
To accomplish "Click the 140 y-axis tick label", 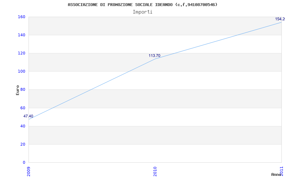I will [x=21, y=35].
